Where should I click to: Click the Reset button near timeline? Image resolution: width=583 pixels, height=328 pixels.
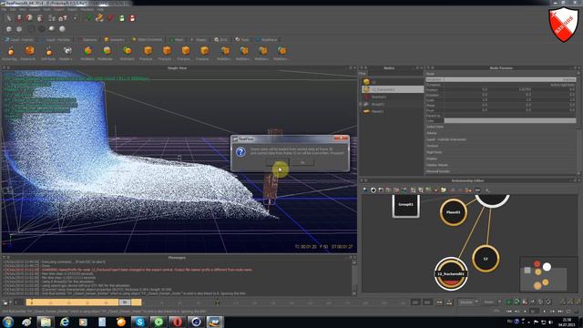pos(489,302)
